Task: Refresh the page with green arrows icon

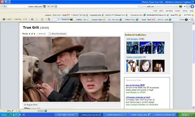Action: point(52,6)
